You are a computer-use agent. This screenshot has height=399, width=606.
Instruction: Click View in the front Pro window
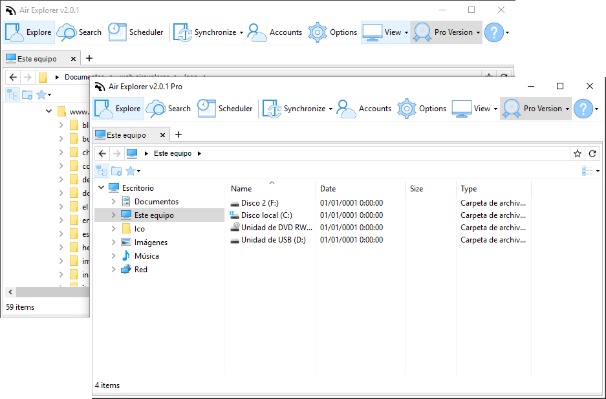tap(471, 109)
